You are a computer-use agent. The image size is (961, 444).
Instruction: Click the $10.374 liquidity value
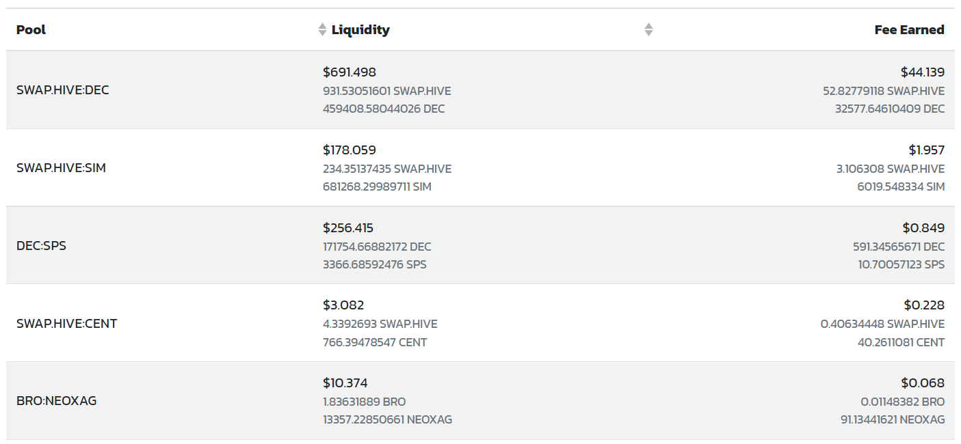[x=345, y=383]
